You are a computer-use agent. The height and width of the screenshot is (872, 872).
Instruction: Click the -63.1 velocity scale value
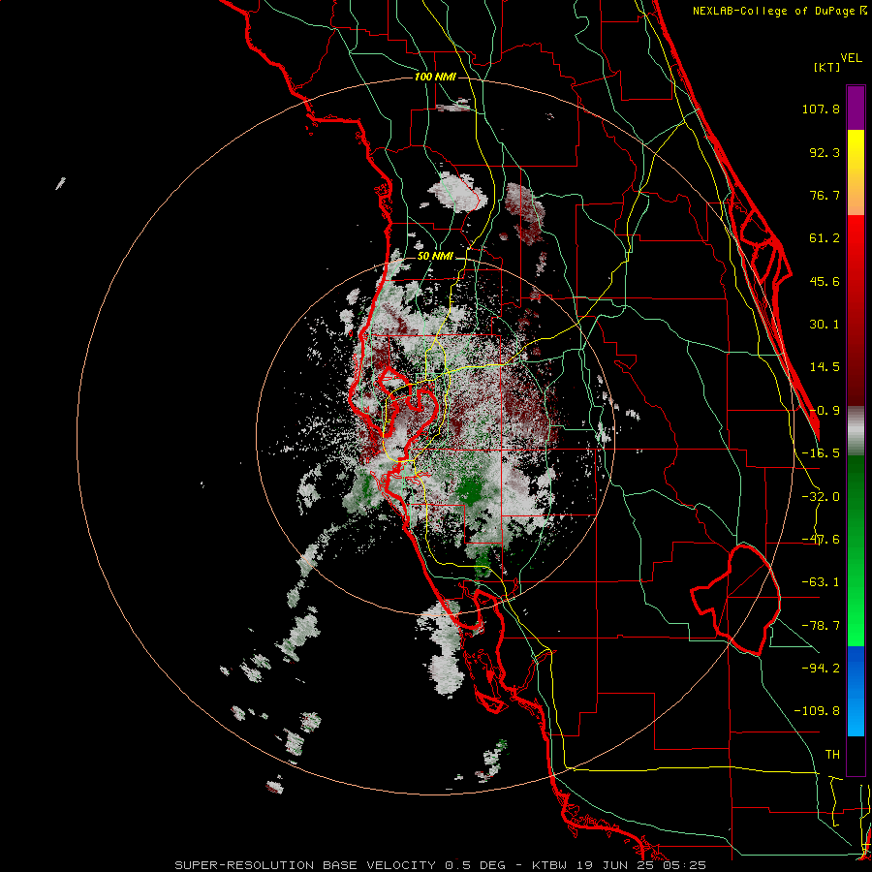click(821, 582)
